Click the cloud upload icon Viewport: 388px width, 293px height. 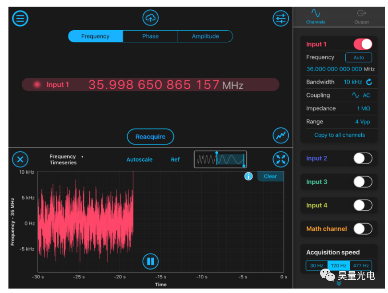point(151,18)
